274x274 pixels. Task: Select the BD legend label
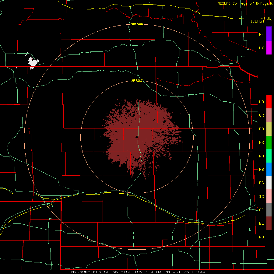[261, 129]
